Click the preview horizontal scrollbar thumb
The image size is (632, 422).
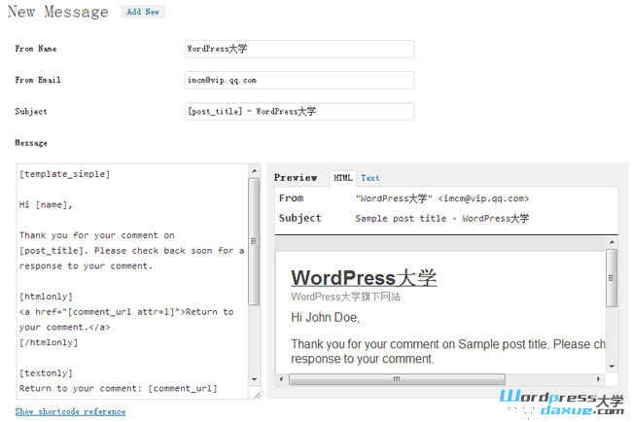click(397, 379)
